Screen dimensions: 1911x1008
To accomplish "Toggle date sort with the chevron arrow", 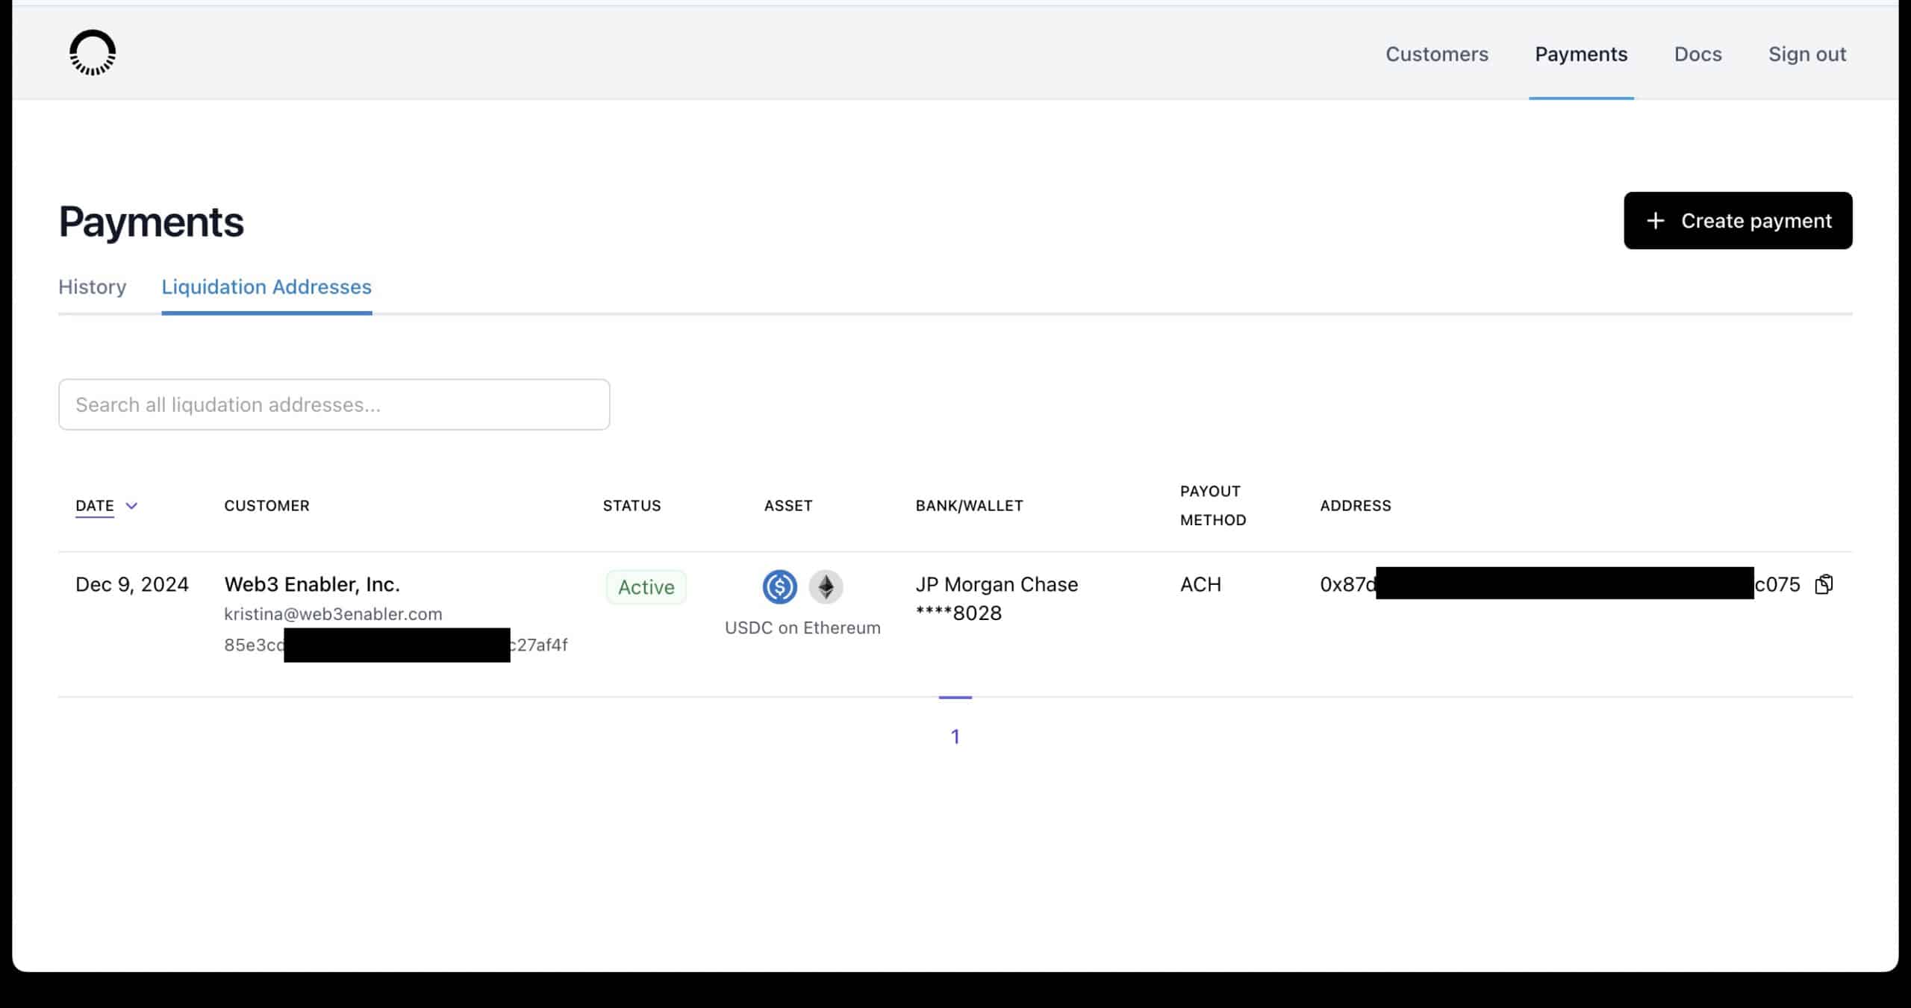I will click(131, 506).
